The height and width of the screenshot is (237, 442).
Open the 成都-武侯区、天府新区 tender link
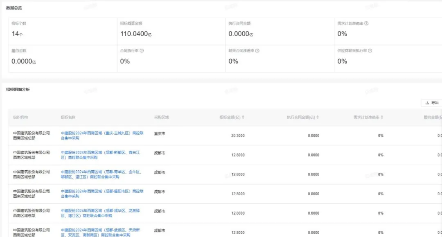pyautogui.click(x=100, y=232)
